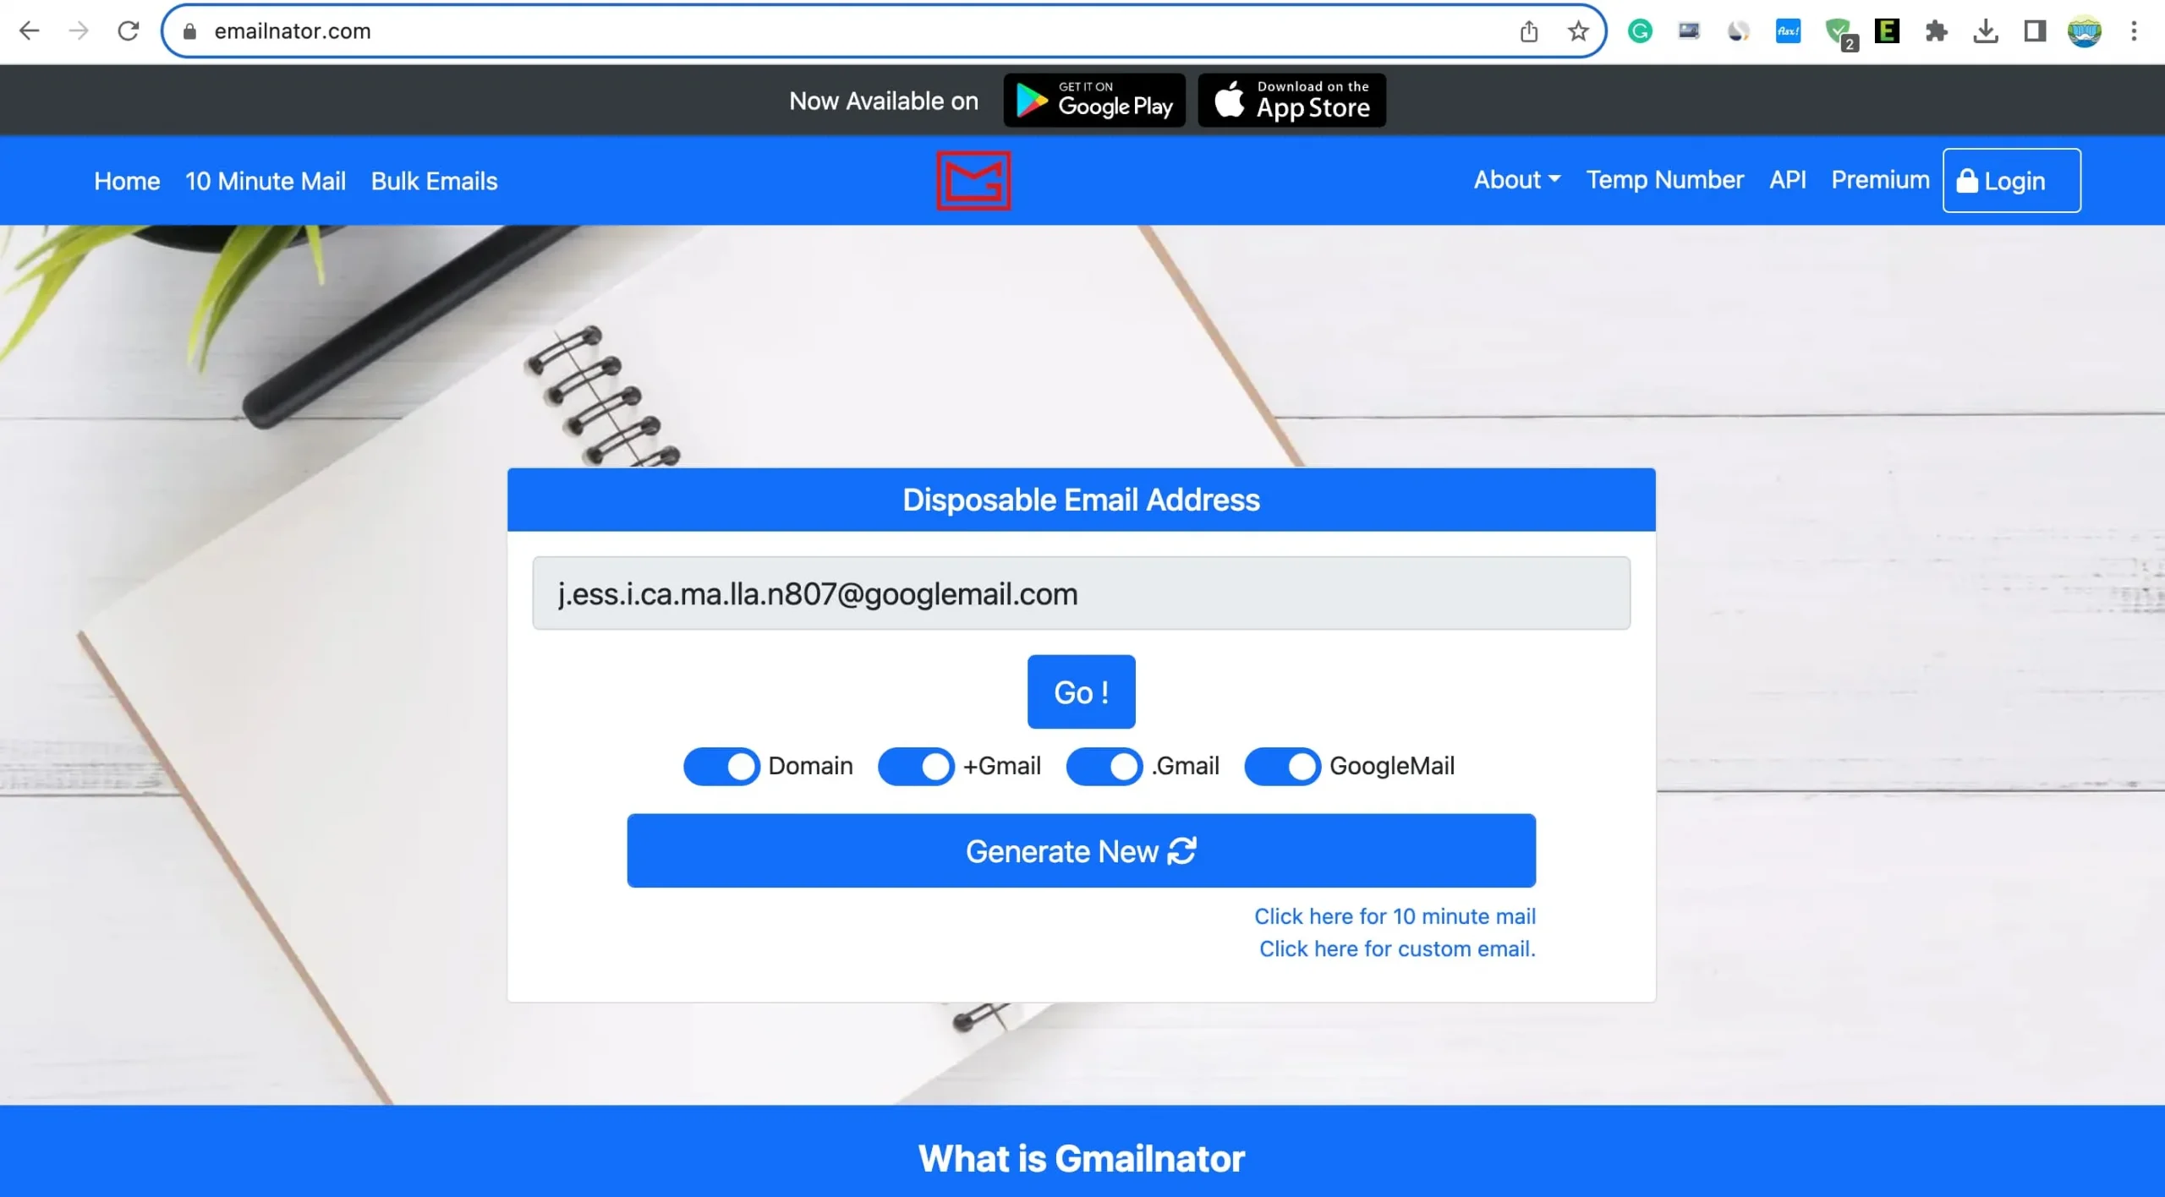This screenshot has height=1197, width=2165.
Task: Click the browser bookmark star icon
Action: coord(1578,31)
